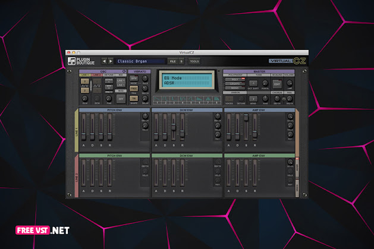The height and width of the screenshot is (249, 374).
Task: Switch envelope mode to MSEG side tab
Action: [x=297, y=188]
